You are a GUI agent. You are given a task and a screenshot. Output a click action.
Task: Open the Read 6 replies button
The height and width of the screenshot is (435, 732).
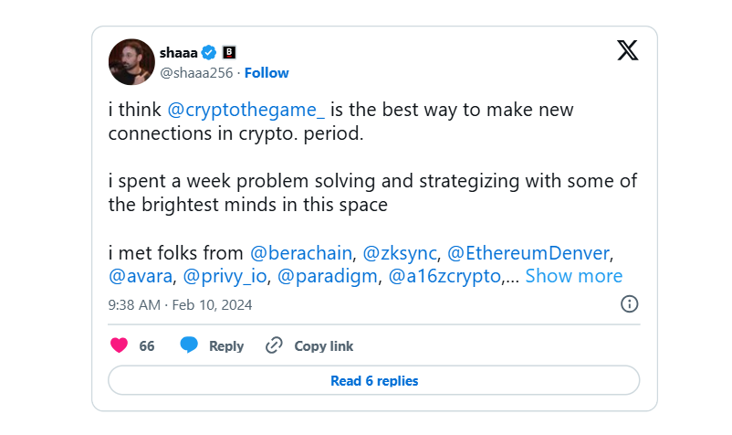coord(374,380)
